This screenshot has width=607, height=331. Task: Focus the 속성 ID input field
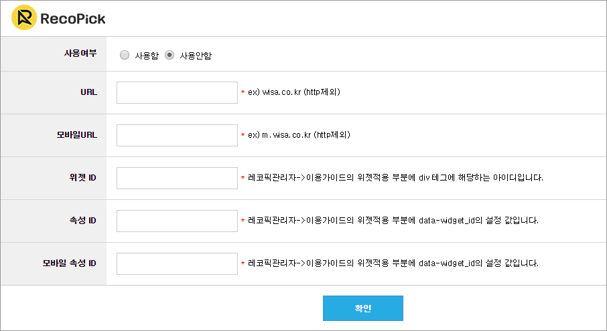pos(177,221)
